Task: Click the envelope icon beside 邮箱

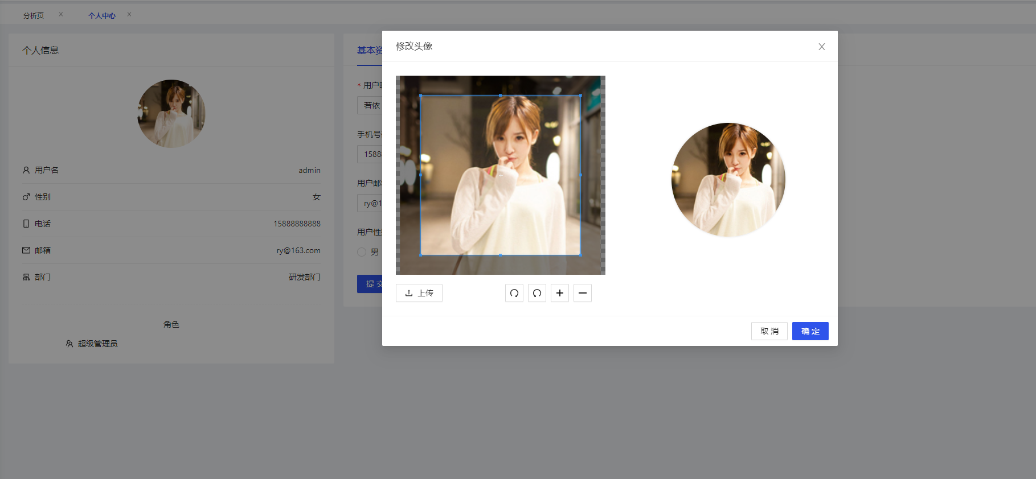Action: (26, 250)
